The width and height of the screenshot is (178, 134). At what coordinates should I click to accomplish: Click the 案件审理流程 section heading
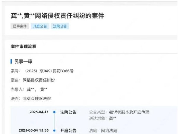click(24, 46)
